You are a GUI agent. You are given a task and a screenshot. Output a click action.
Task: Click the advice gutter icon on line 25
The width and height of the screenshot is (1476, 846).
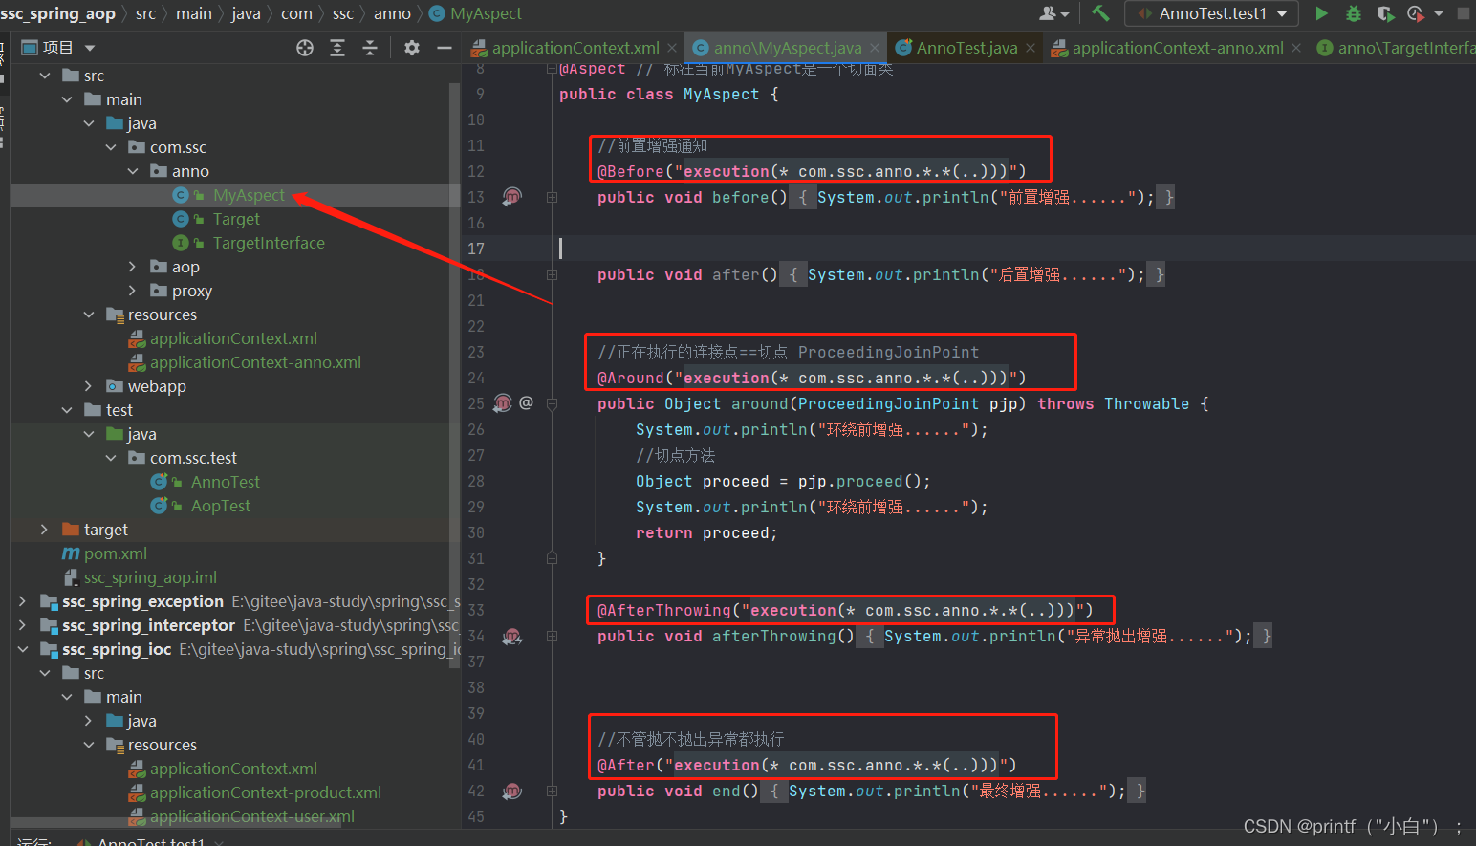(503, 402)
